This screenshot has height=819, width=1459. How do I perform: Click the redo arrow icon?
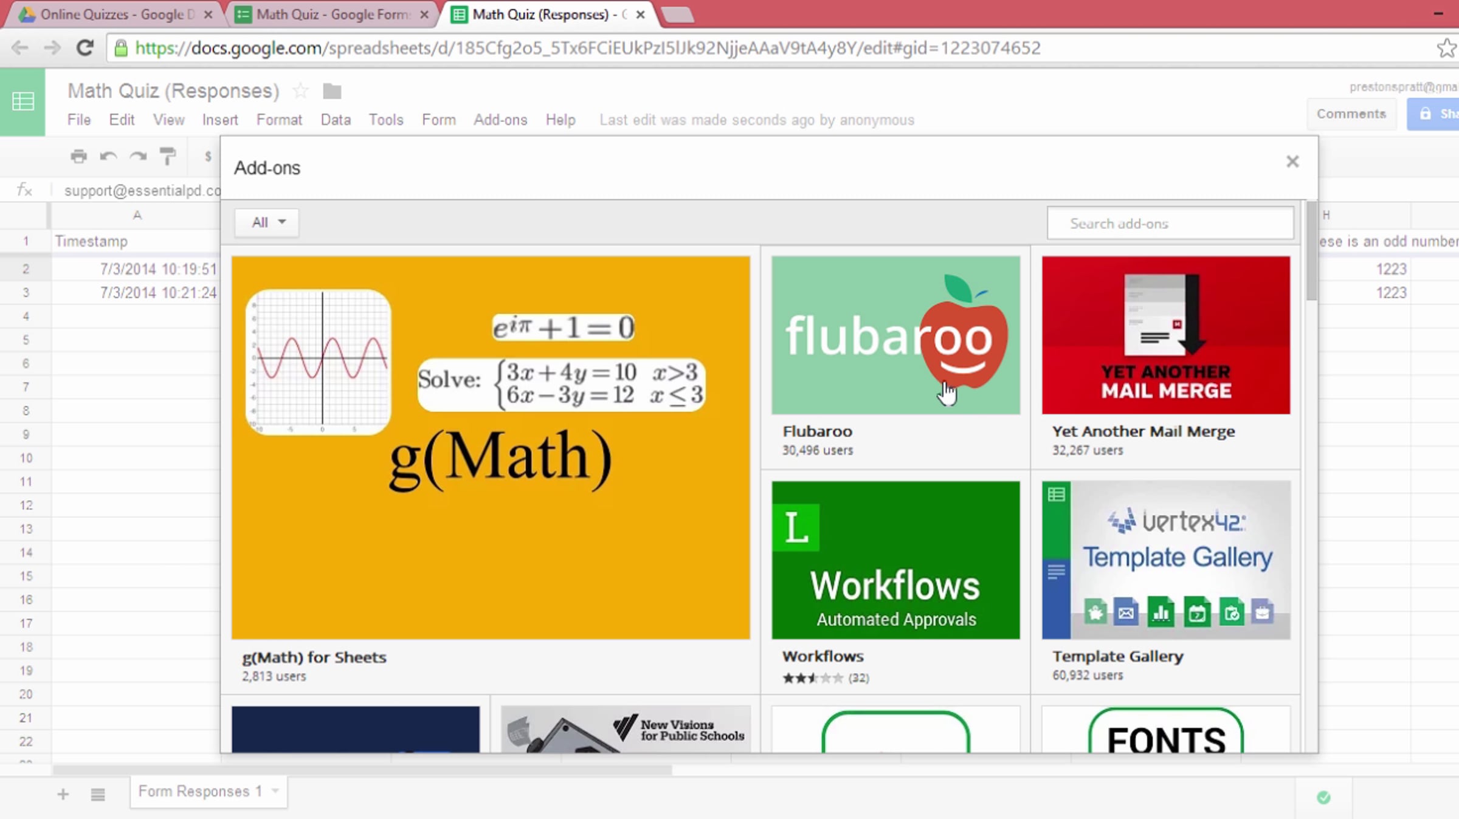139,156
